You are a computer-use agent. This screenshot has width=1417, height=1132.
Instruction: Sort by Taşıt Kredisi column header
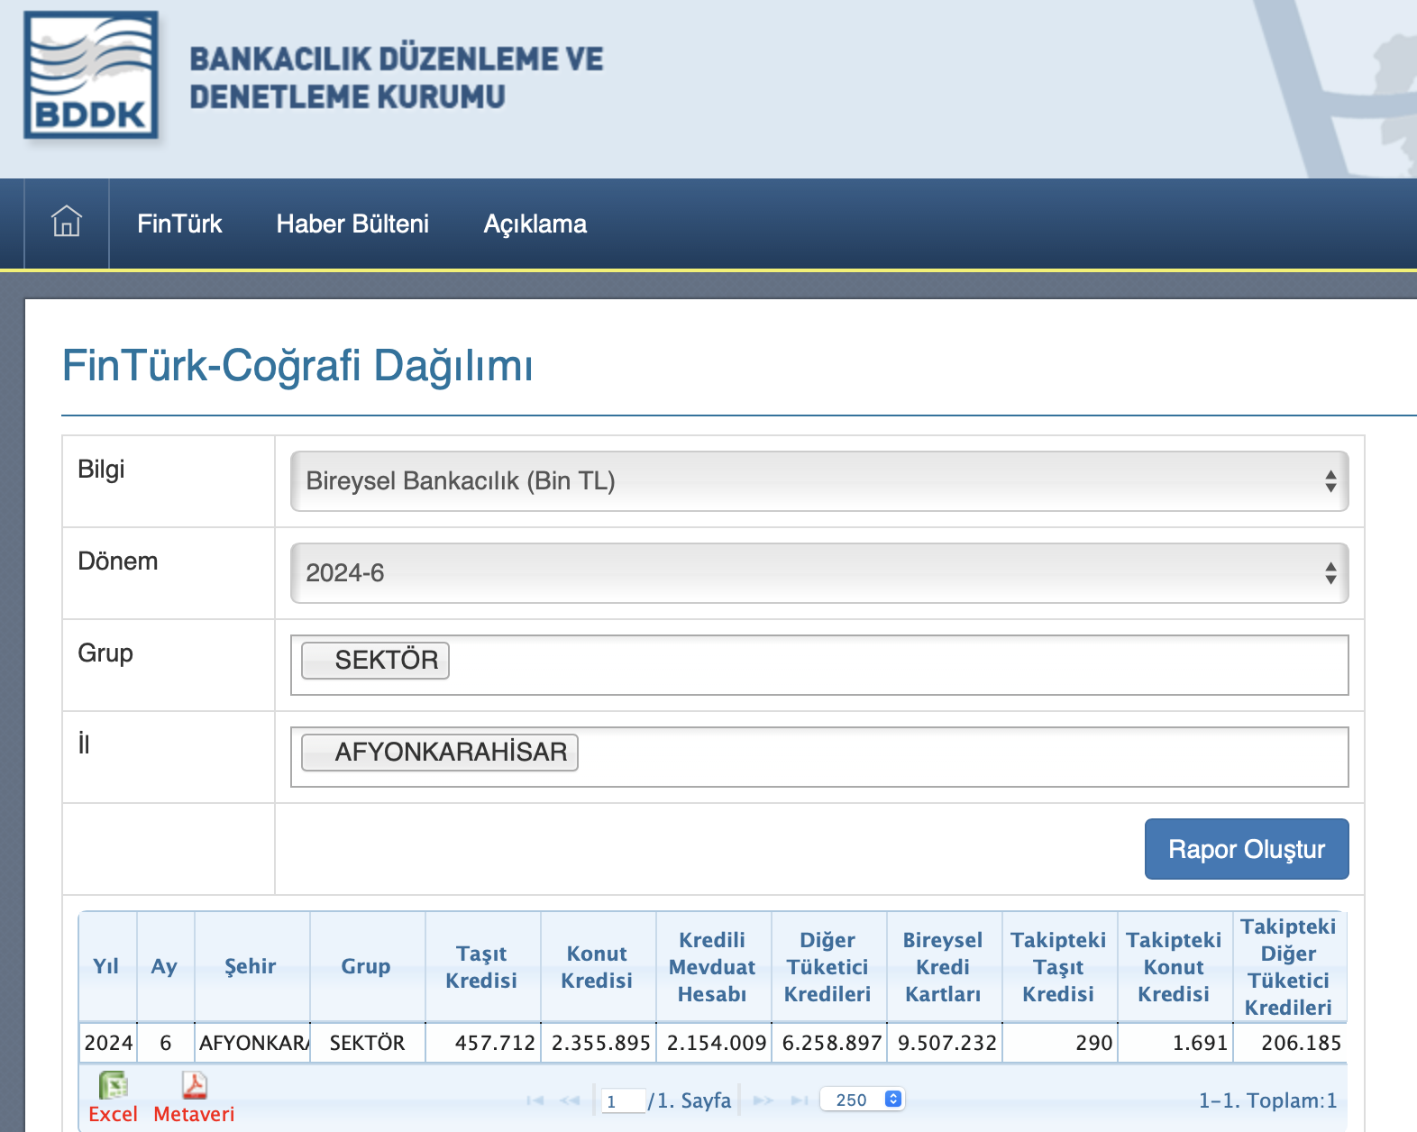(481, 966)
